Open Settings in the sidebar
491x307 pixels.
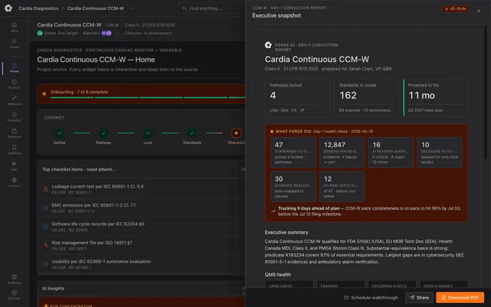coord(14,295)
